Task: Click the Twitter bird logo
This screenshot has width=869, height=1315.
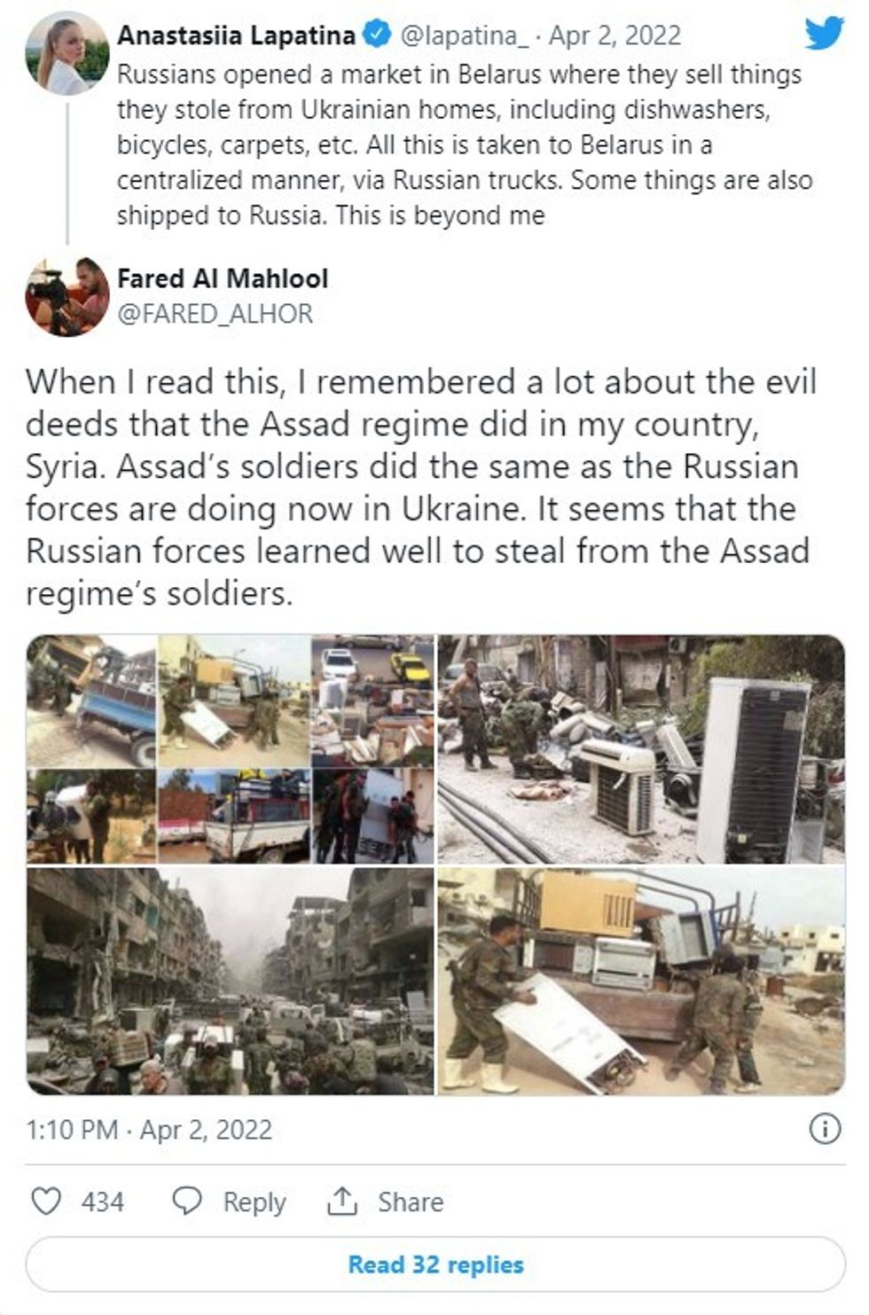Action: (x=824, y=35)
